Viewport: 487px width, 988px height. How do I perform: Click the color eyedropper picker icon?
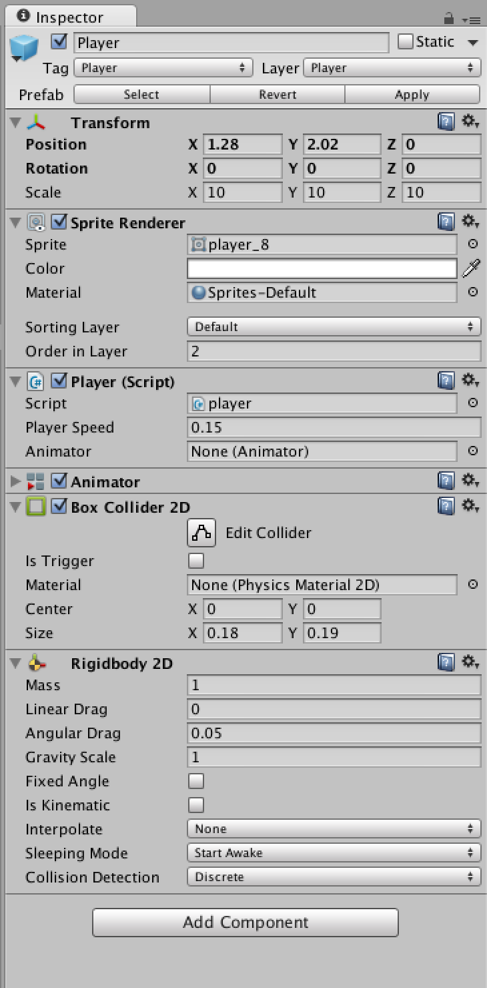coord(472,268)
